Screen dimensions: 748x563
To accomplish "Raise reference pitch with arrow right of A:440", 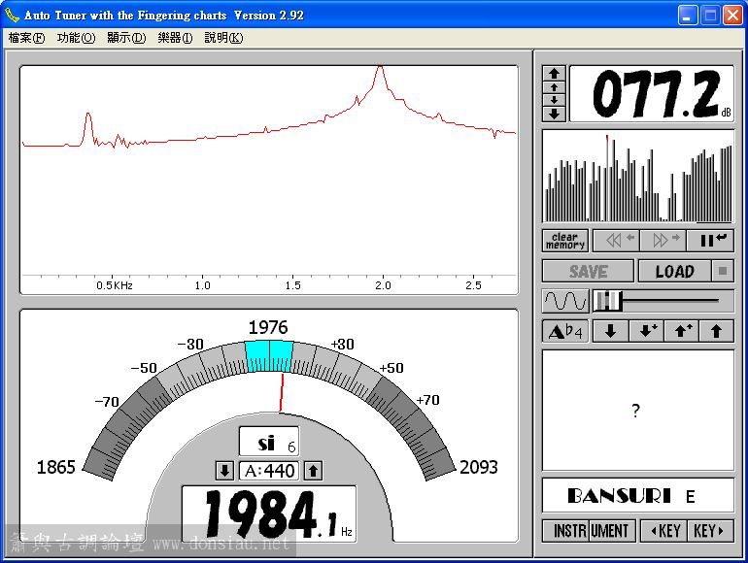I will [x=313, y=471].
